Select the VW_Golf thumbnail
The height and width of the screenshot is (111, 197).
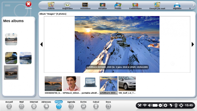click(127, 85)
